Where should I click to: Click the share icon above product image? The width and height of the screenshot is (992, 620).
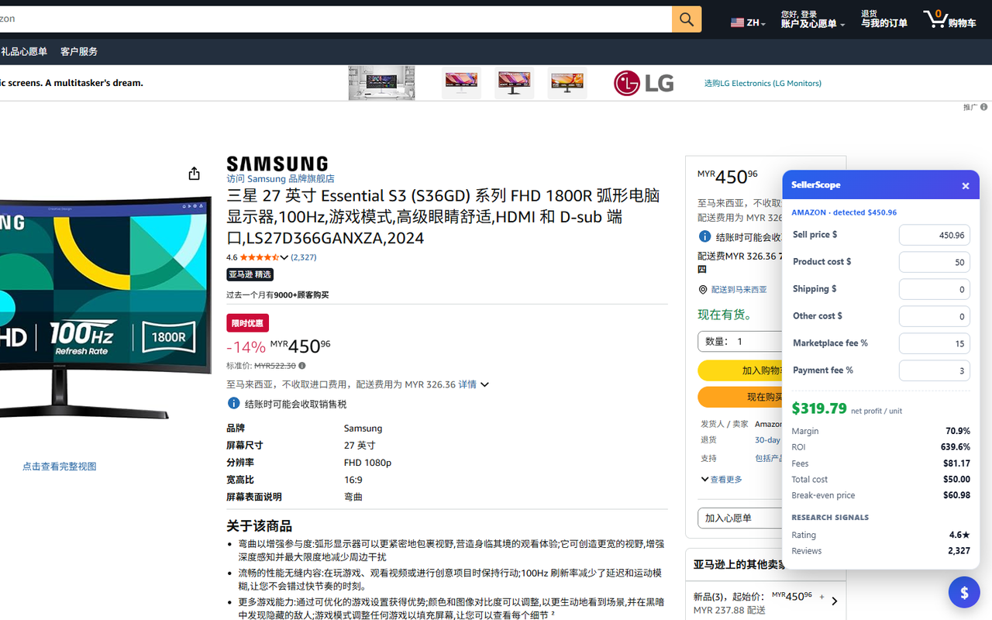pos(194,174)
